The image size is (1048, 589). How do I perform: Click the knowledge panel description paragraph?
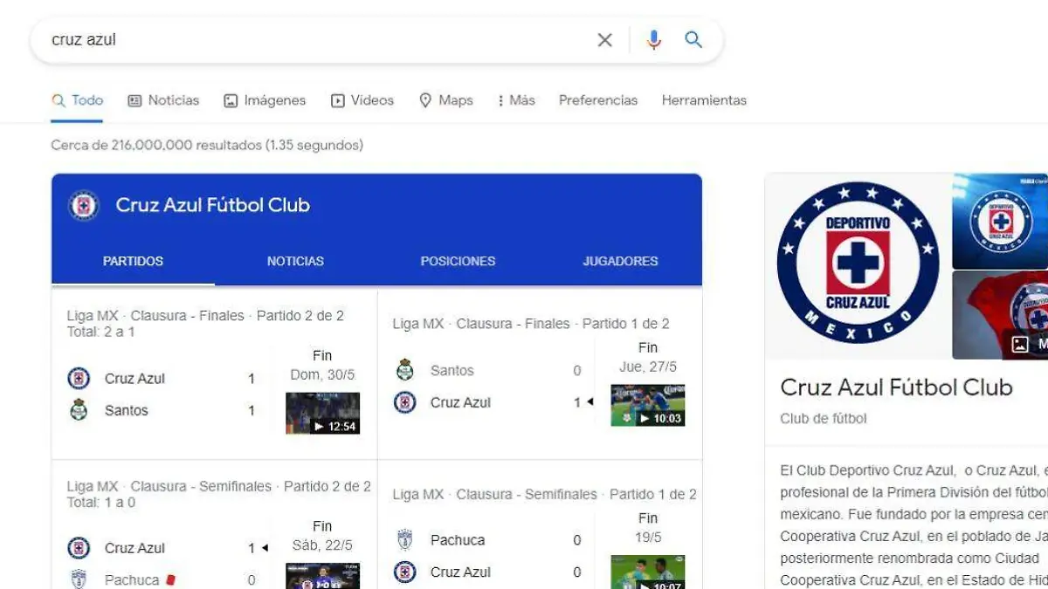[x=913, y=525]
